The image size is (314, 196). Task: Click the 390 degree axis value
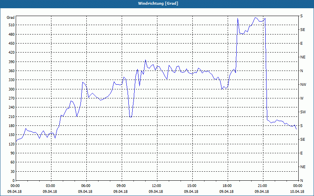tap(12, 62)
